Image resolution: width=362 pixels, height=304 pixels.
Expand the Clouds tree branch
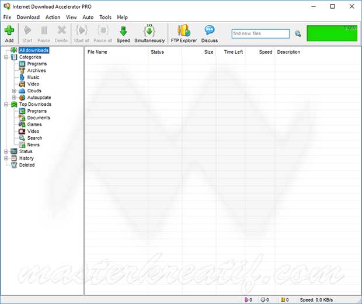14,91
